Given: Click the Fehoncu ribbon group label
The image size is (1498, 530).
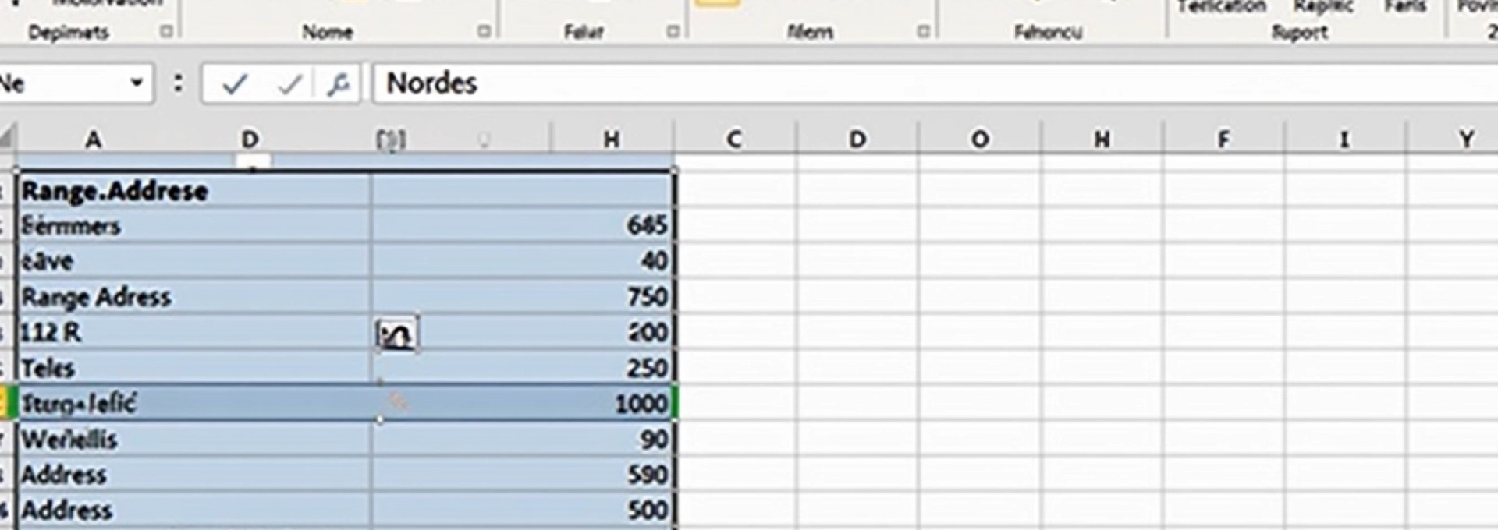Looking at the screenshot, I should (1048, 32).
